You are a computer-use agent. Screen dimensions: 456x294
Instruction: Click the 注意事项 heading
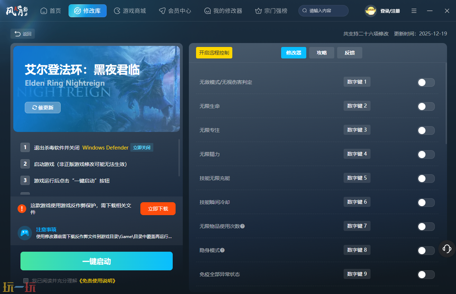click(x=46, y=229)
